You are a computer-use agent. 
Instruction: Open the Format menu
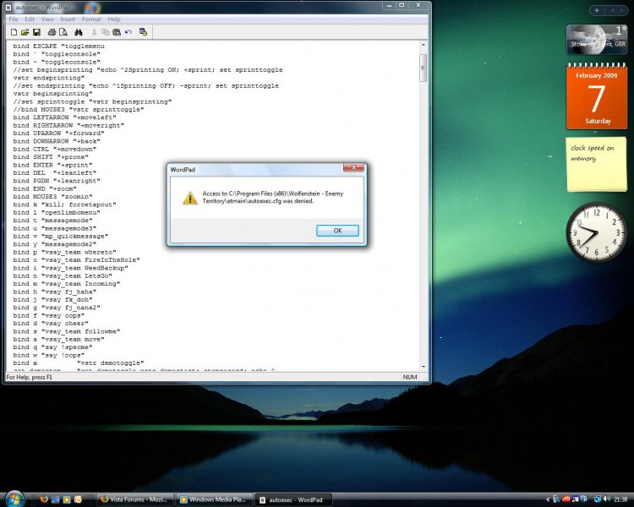tap(91, 19)
